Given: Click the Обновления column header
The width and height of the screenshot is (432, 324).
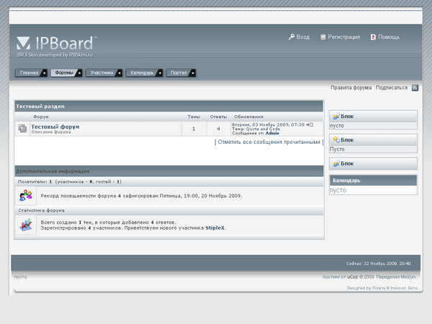Looking at the screenshot, I should [248, 117].
